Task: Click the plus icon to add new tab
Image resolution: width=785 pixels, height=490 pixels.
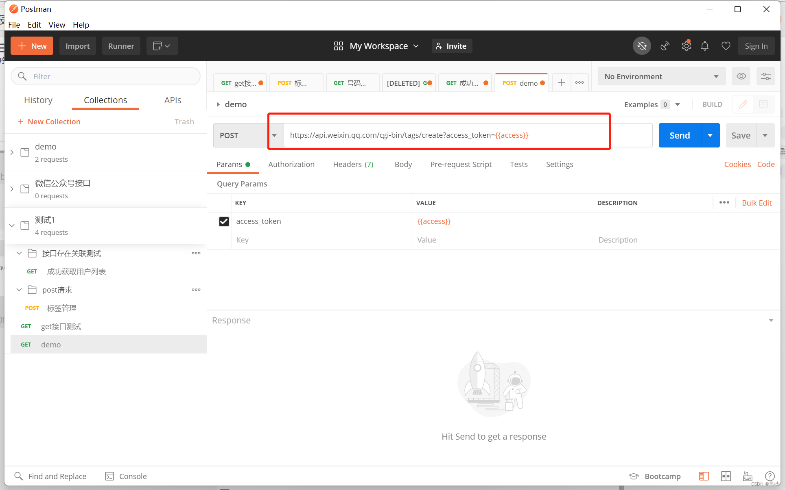Action: (561, 83)
